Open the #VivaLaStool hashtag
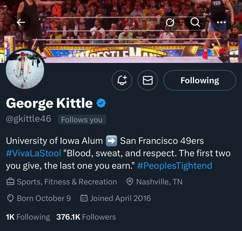242x231 pixels. tap(34, 153)
